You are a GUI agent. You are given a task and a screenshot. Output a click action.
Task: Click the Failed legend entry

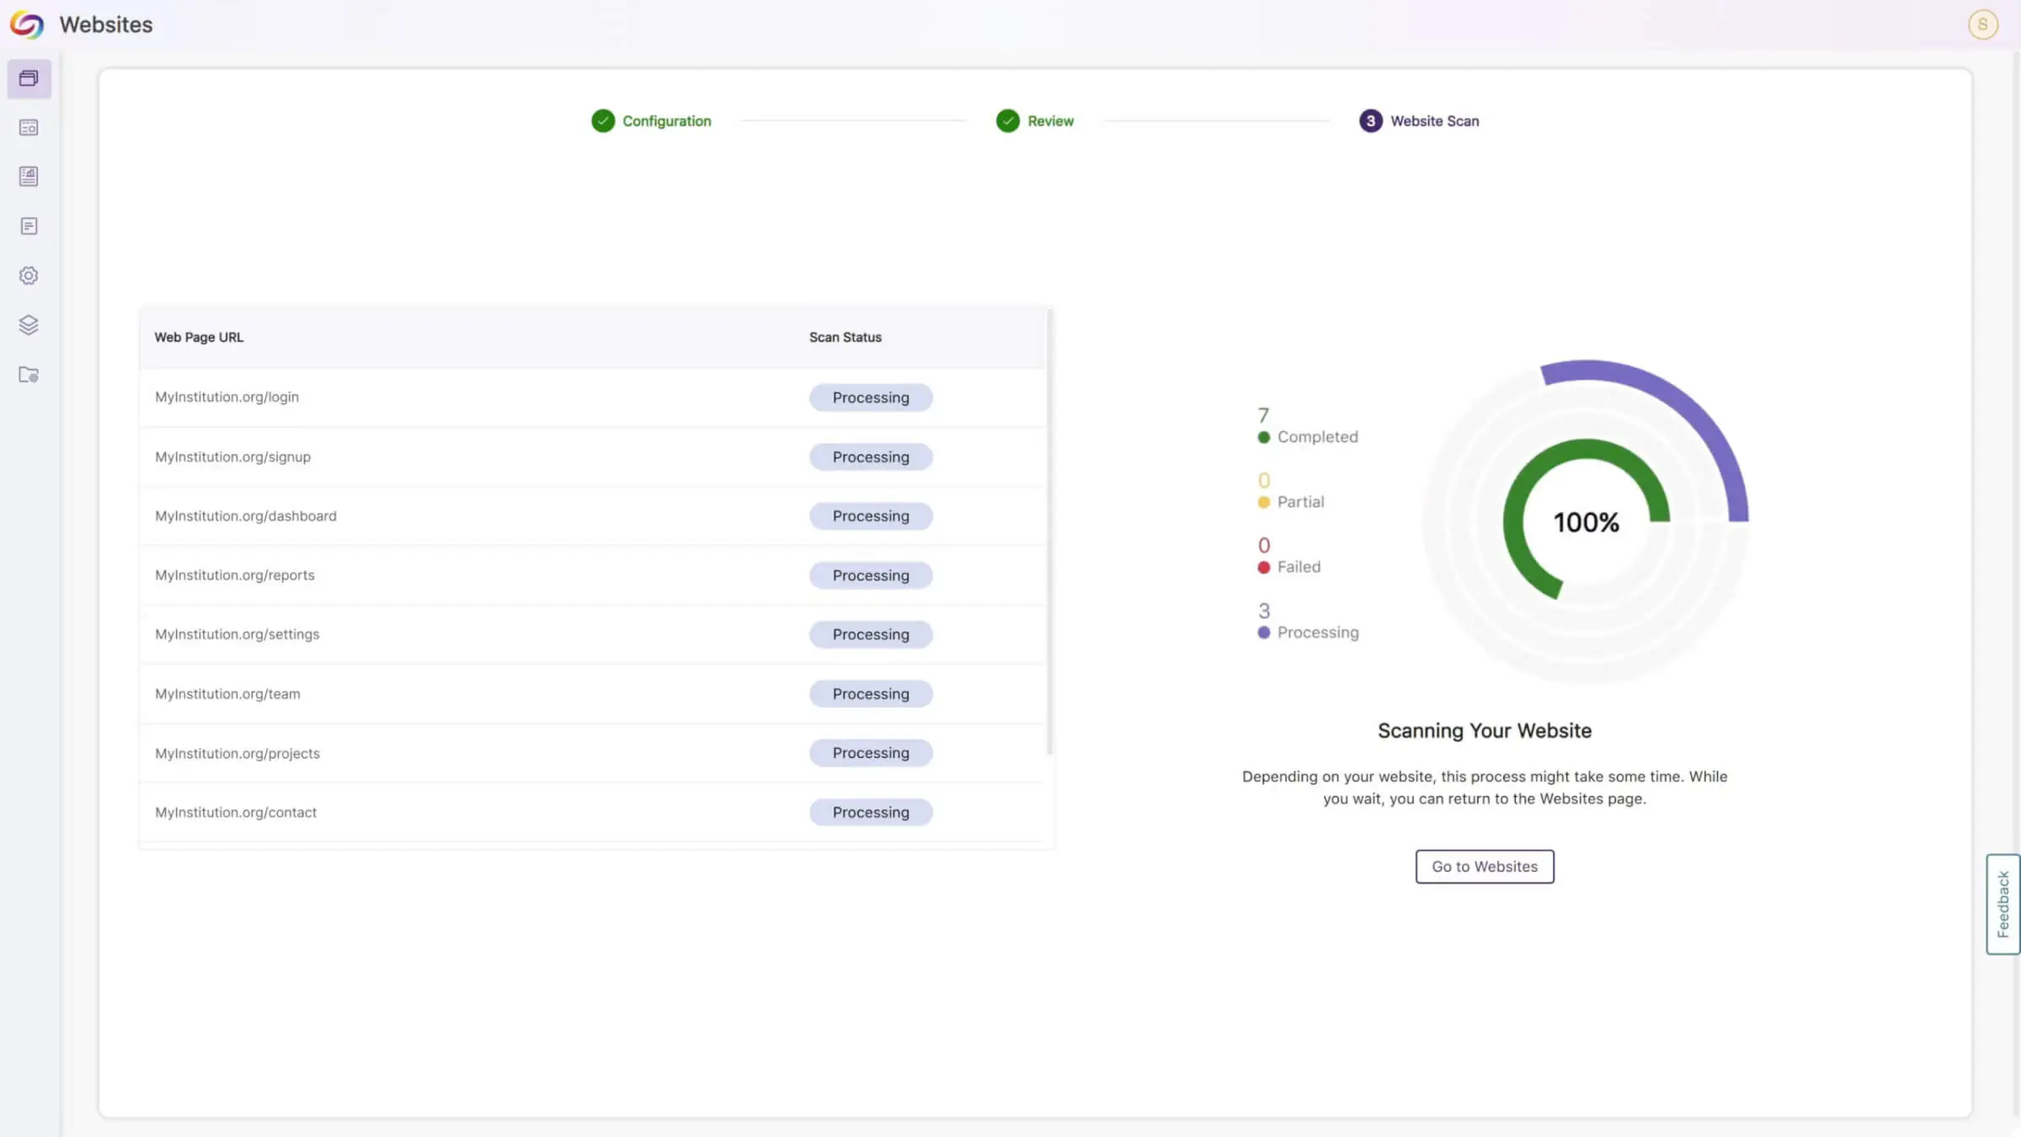(1289, 557)
